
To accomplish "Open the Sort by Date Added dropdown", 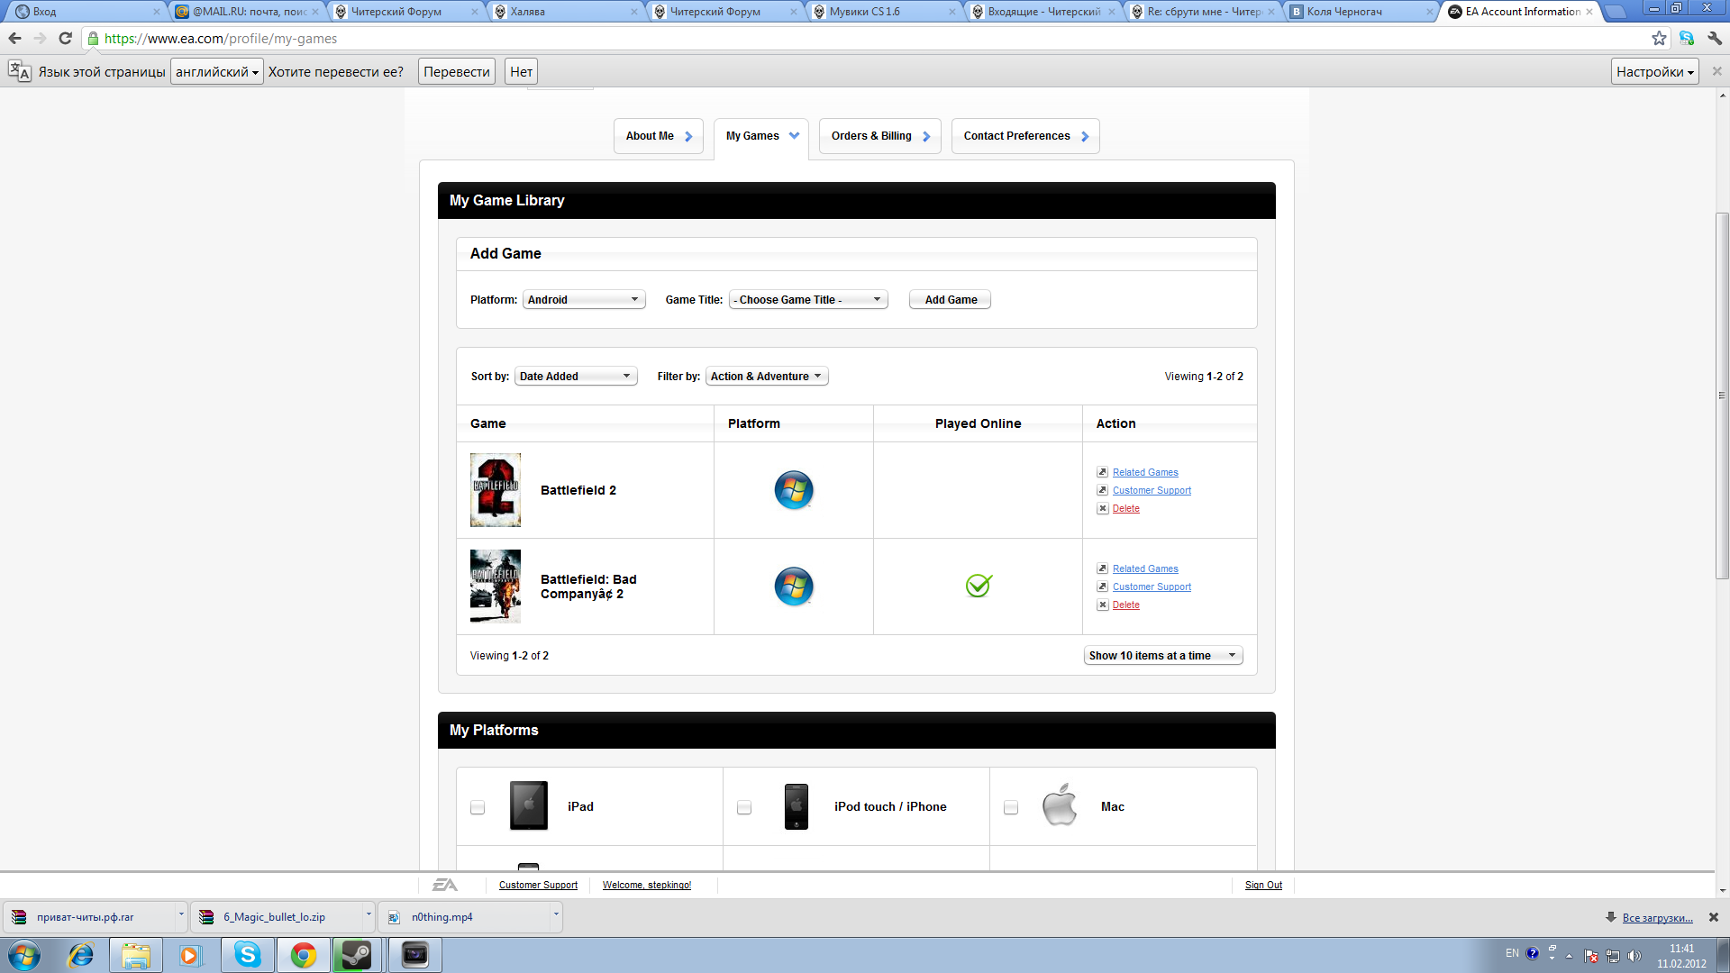I will pos(575,377).
